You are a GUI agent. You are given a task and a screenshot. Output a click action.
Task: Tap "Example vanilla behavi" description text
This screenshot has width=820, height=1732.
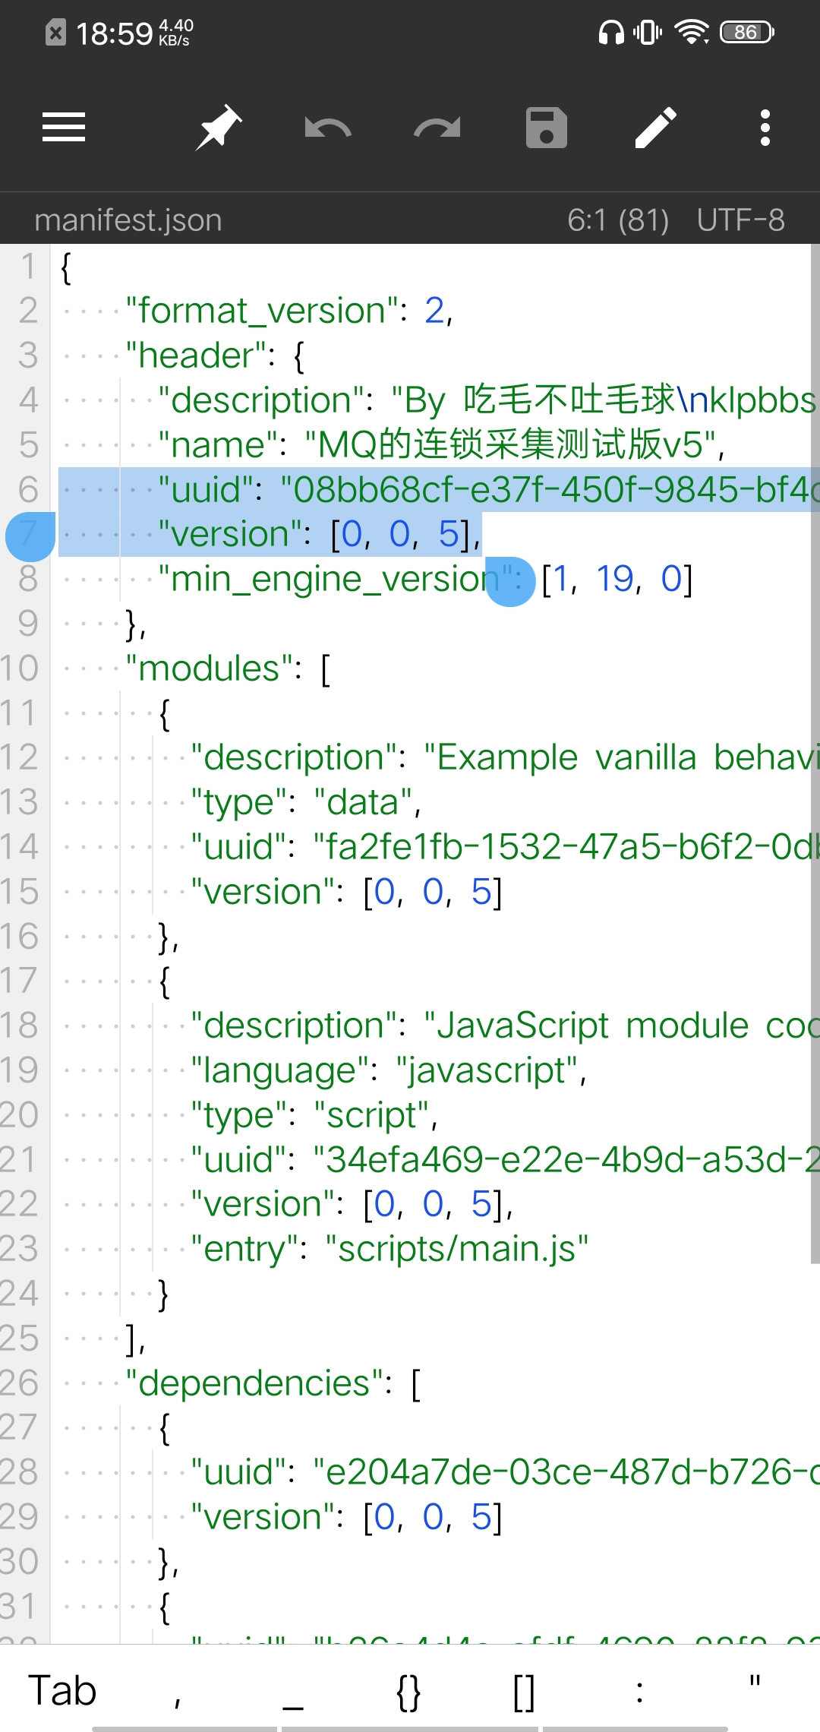(x=621, y=757)
